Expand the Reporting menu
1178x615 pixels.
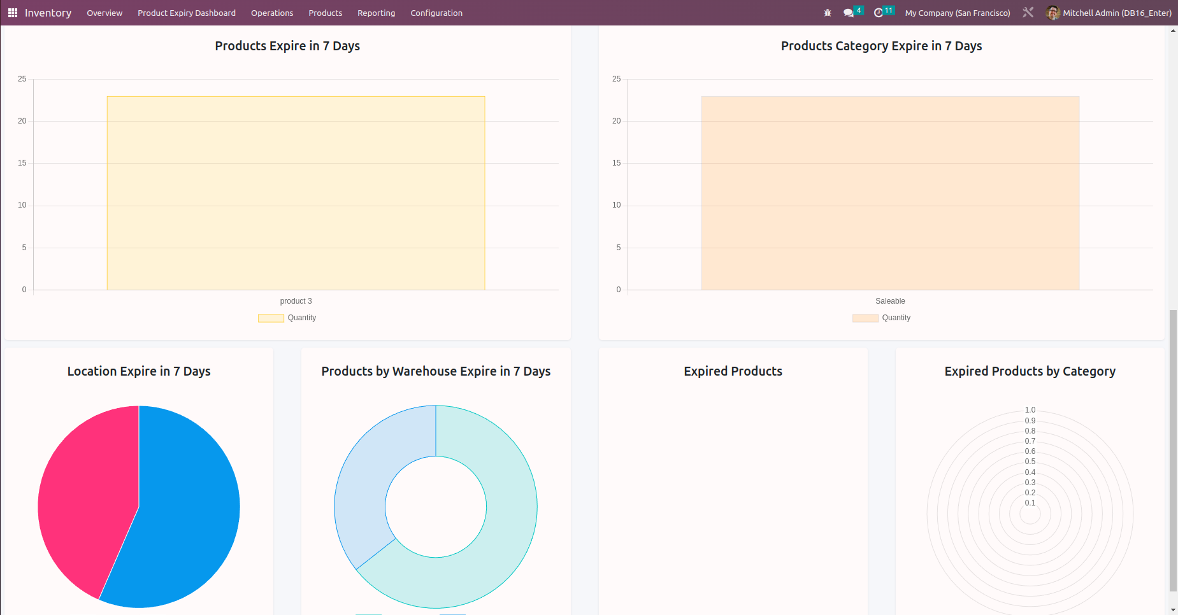[x=376, y=13]
